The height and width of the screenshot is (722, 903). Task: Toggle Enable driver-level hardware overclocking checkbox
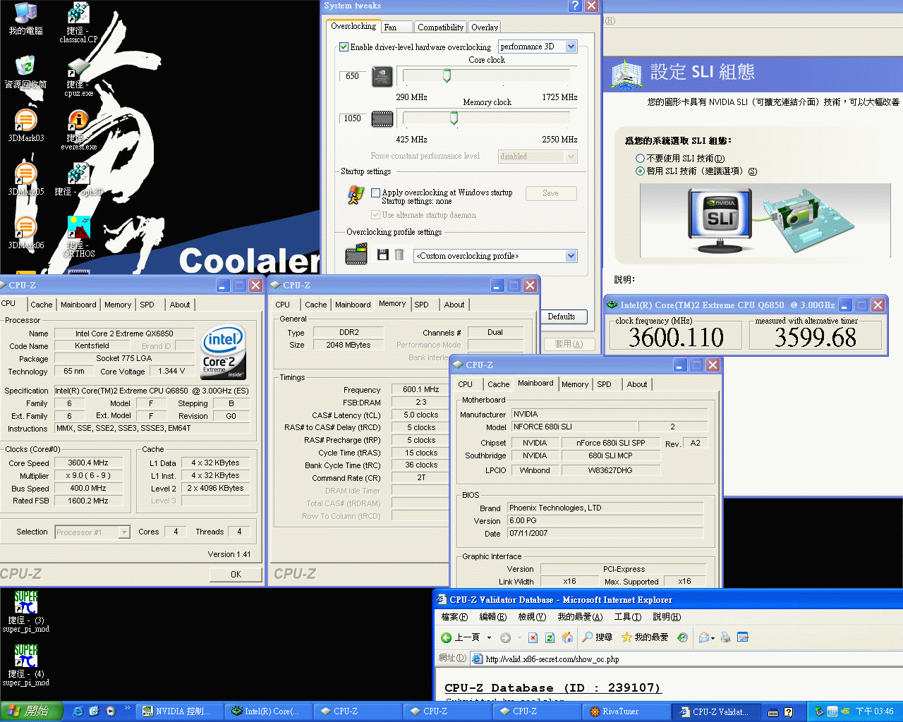[x=344, y=47]
